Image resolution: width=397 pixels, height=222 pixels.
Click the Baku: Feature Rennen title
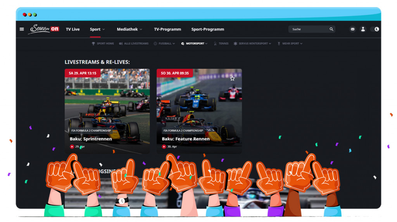pyautogui.click(x=186, y=139)
